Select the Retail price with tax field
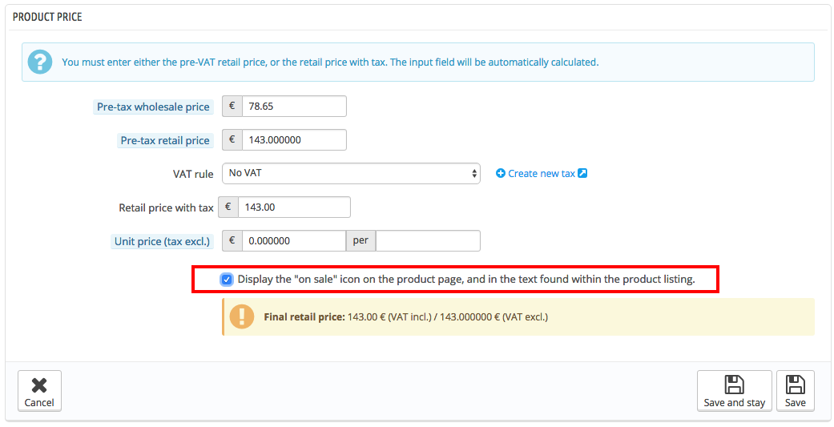The height and width of the screenshot is (427, 834). (294, 207)
